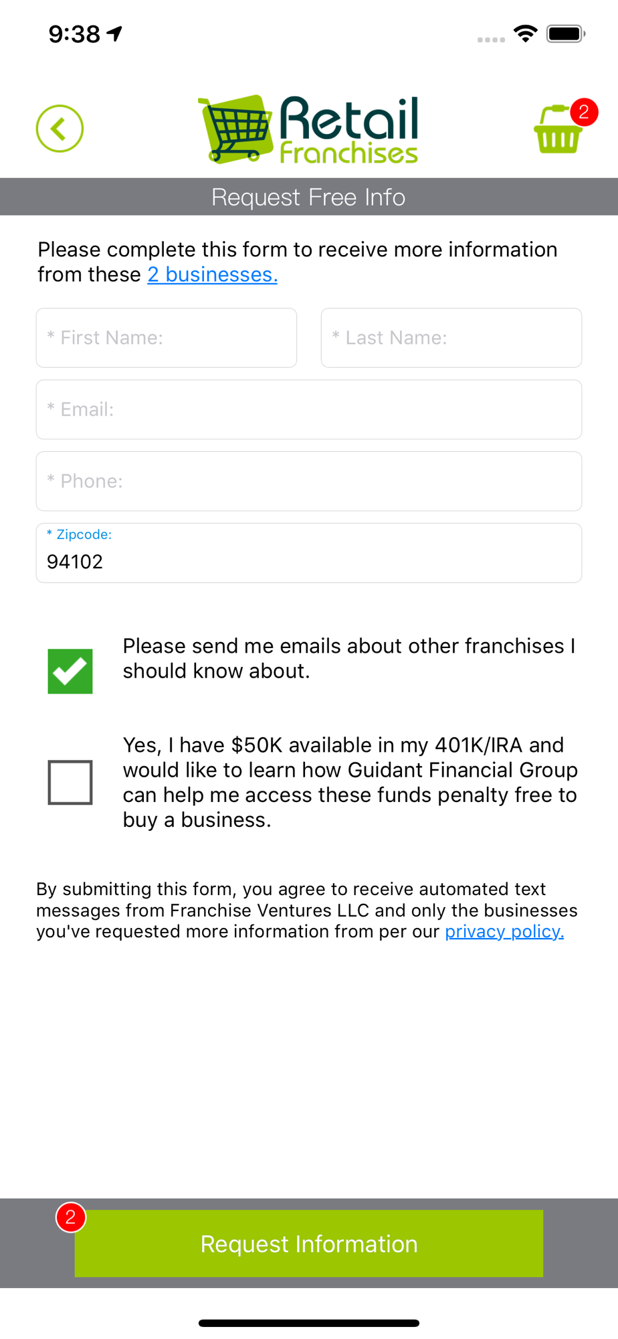Open the 2 businesses link
Screen dimensions: 618x1339
coord(213,274)
